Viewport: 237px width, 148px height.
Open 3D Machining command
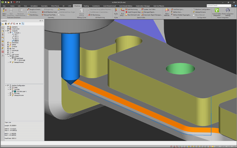click(x=94, y=15)
